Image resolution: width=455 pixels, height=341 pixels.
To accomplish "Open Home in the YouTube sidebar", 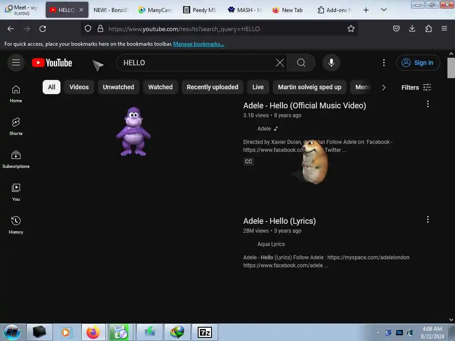I will [x=16, y=94].
